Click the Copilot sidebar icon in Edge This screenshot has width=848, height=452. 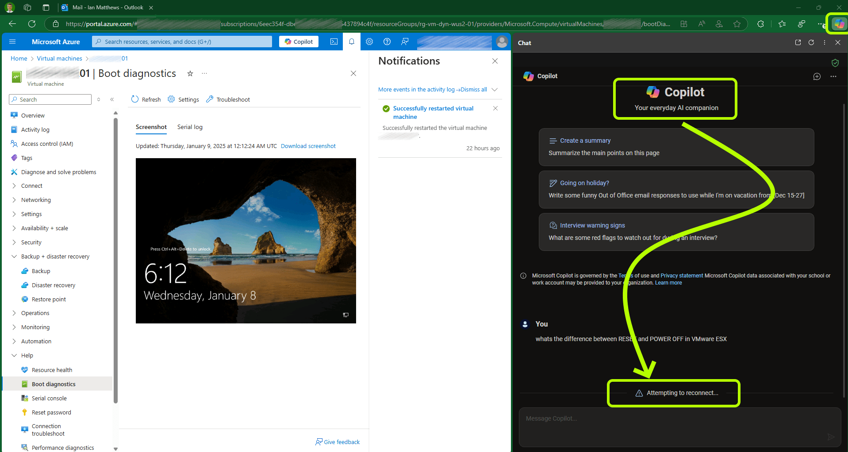pos(839,24)
